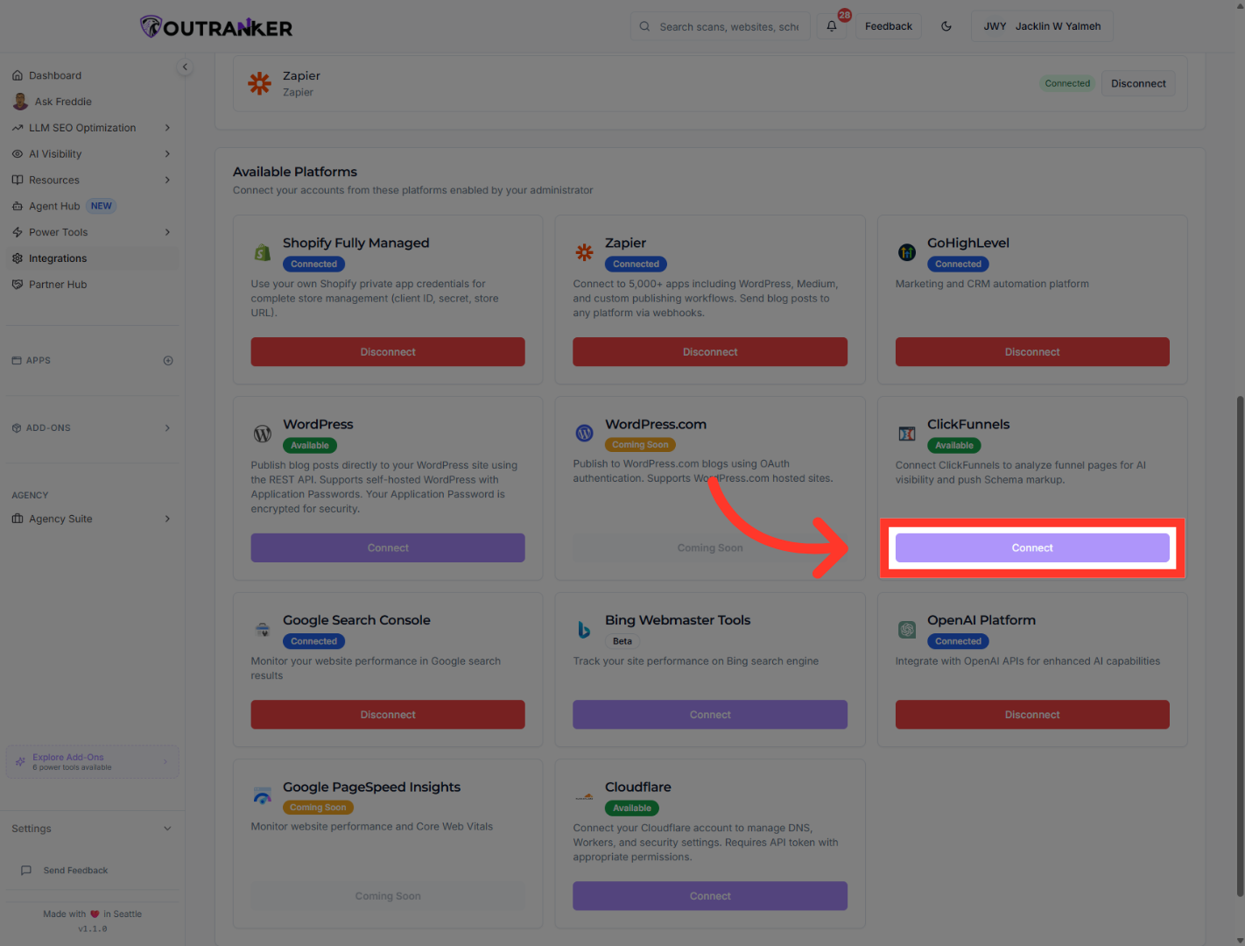The height and width of the screenshot is (946, 1245).
Task: Collapse the sidebar with chevron button
Action: [185, 67]
